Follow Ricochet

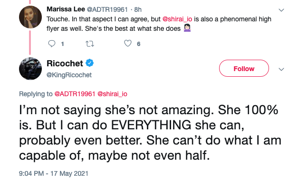pos(244,68)
